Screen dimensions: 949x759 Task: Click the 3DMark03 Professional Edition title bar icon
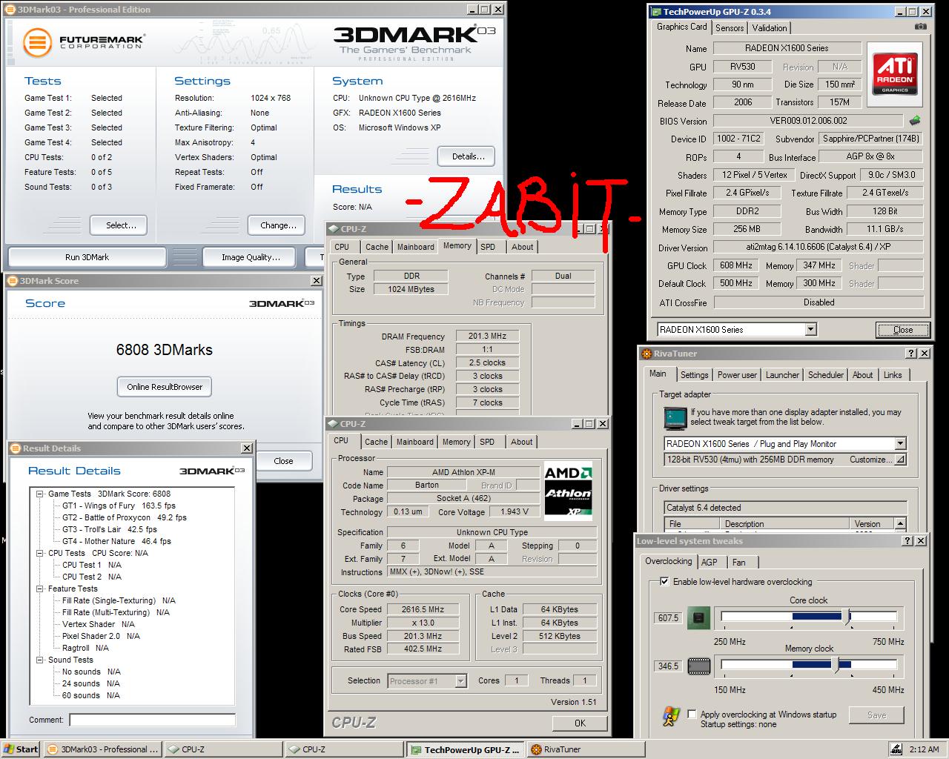point(10,10)
